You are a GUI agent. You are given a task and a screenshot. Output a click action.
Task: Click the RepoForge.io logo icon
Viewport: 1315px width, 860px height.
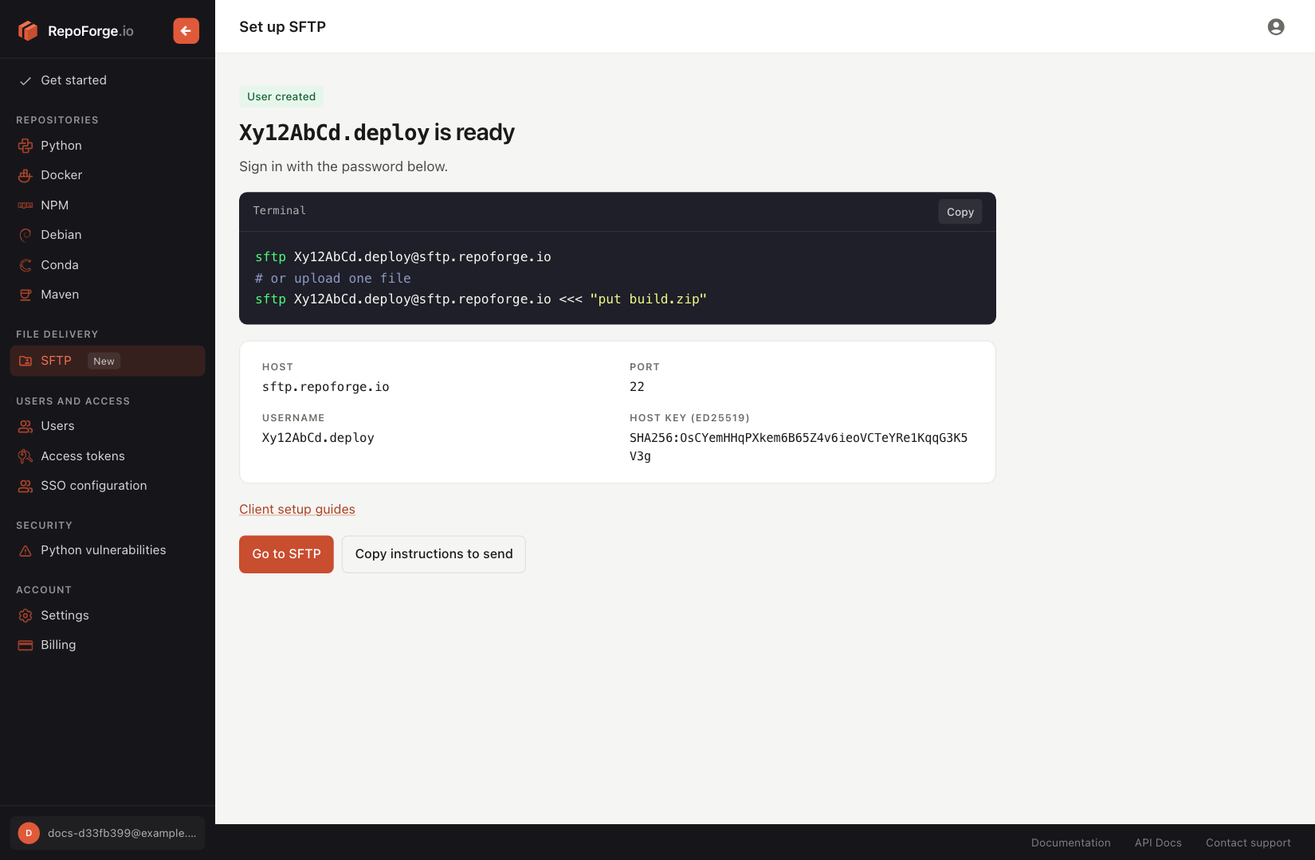click(x=28, y=30)
